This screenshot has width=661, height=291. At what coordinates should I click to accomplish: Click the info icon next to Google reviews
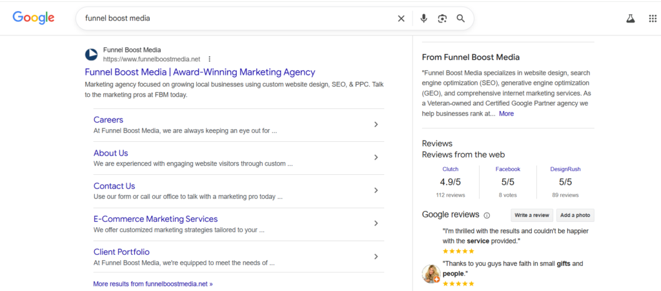[487, 216]
